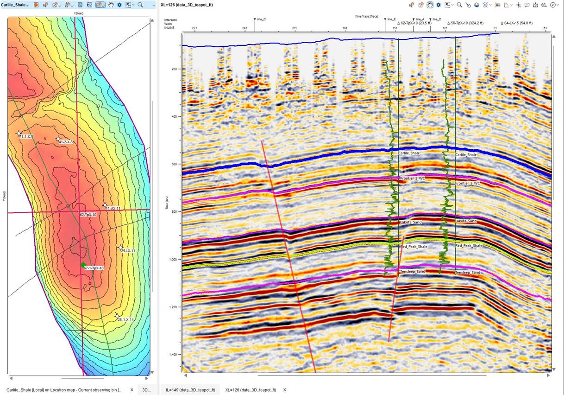Select the pan hand tool in seismic toolbar
The height and width of the screenshot is (395, 564).
pyautogui.click(x=430, y=5)
